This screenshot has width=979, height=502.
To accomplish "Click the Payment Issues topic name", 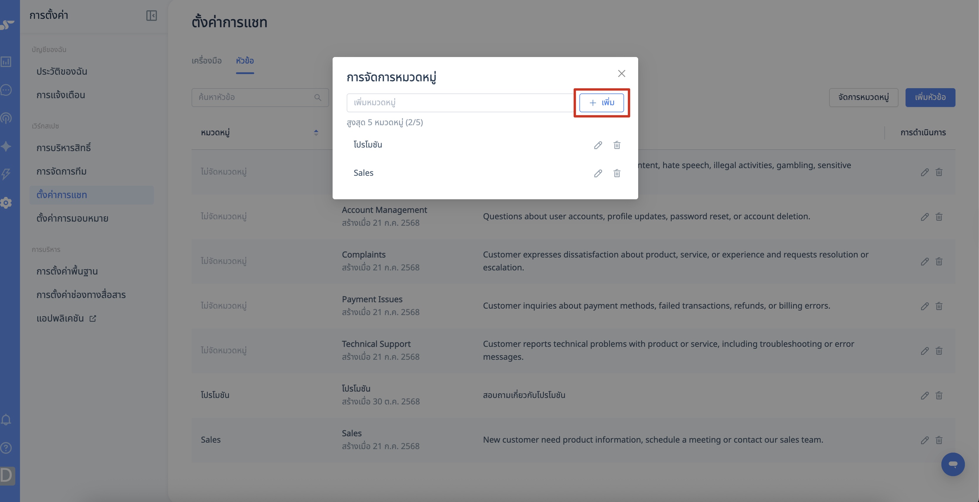I will tap(372, 299).
